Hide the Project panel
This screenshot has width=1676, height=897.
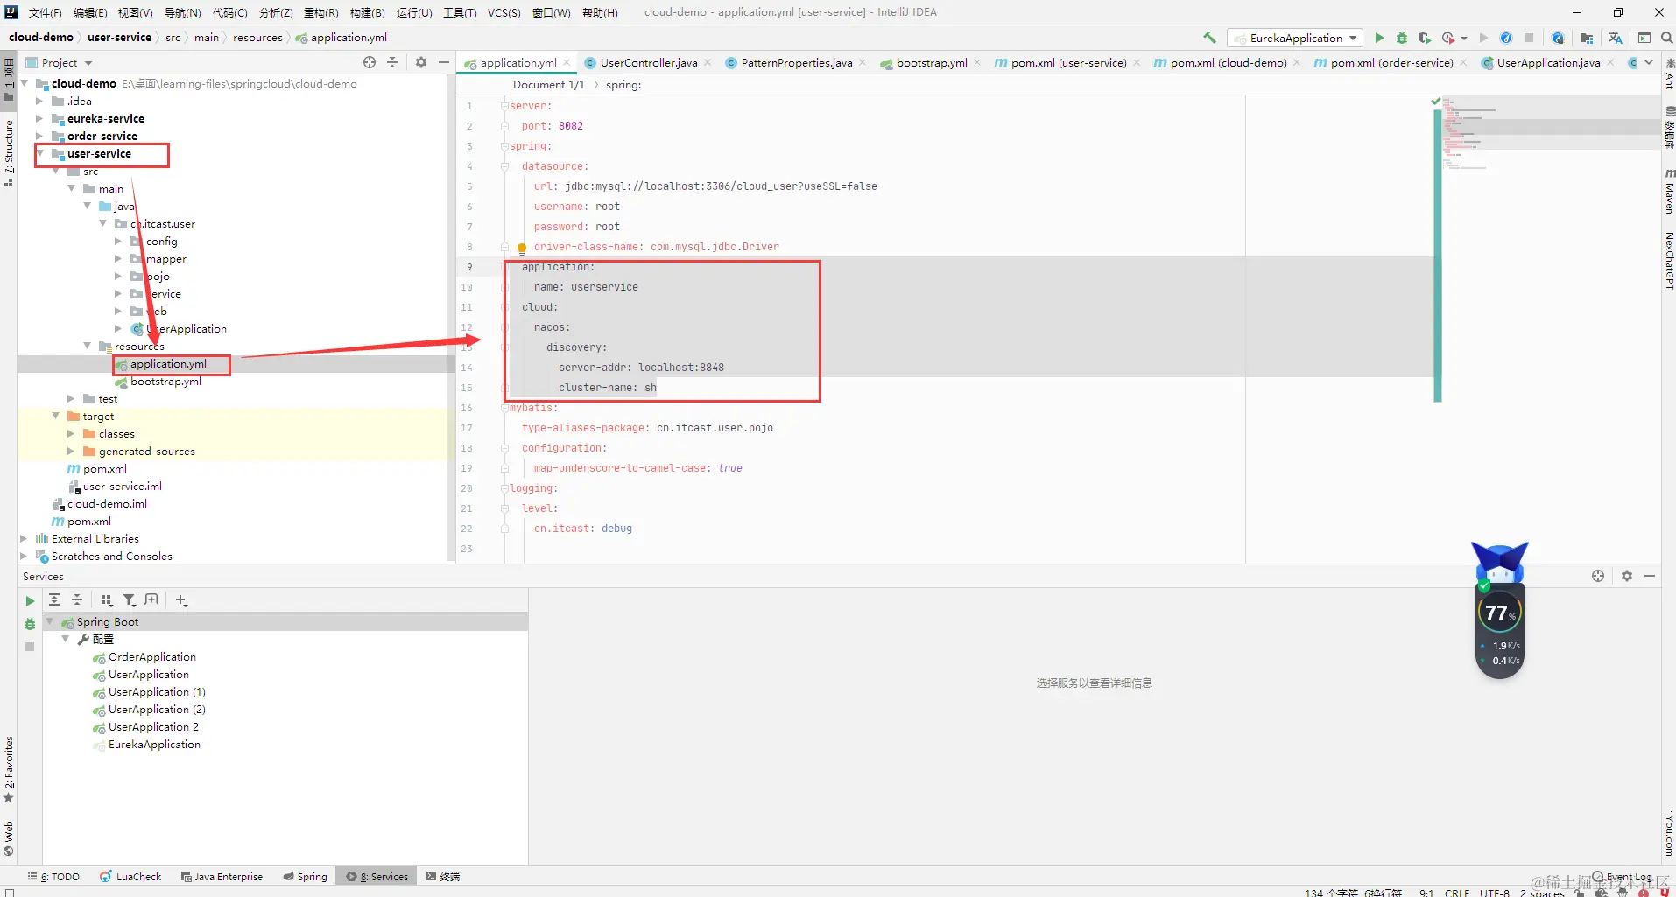pos(444,62)
